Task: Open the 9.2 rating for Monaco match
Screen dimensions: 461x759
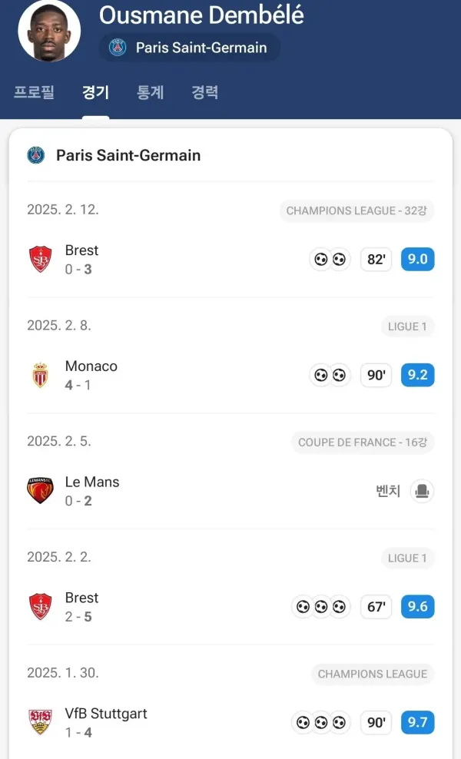Action: (x=417, y=376)
